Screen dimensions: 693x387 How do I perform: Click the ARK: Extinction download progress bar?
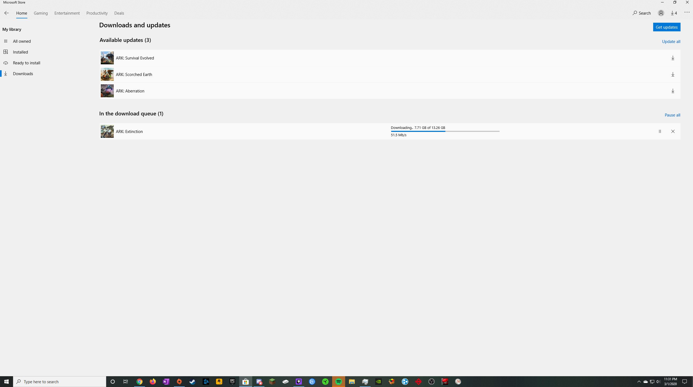[x=445, y=131]
